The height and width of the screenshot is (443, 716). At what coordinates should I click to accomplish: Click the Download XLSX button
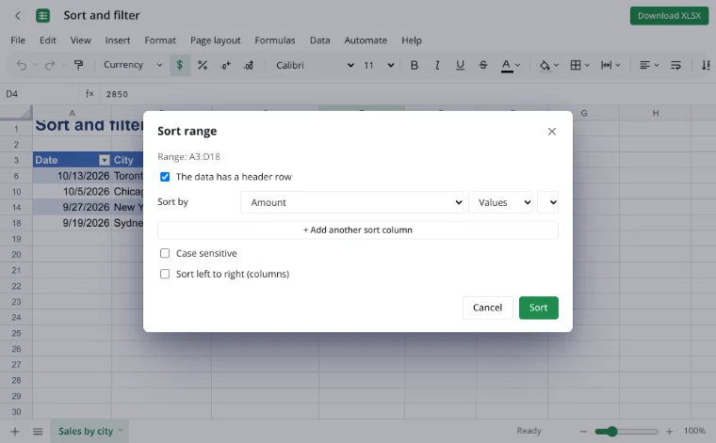(669, 16)
